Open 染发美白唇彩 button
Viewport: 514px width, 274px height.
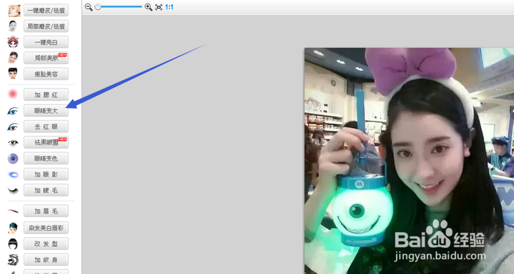(x=46, y=228)
